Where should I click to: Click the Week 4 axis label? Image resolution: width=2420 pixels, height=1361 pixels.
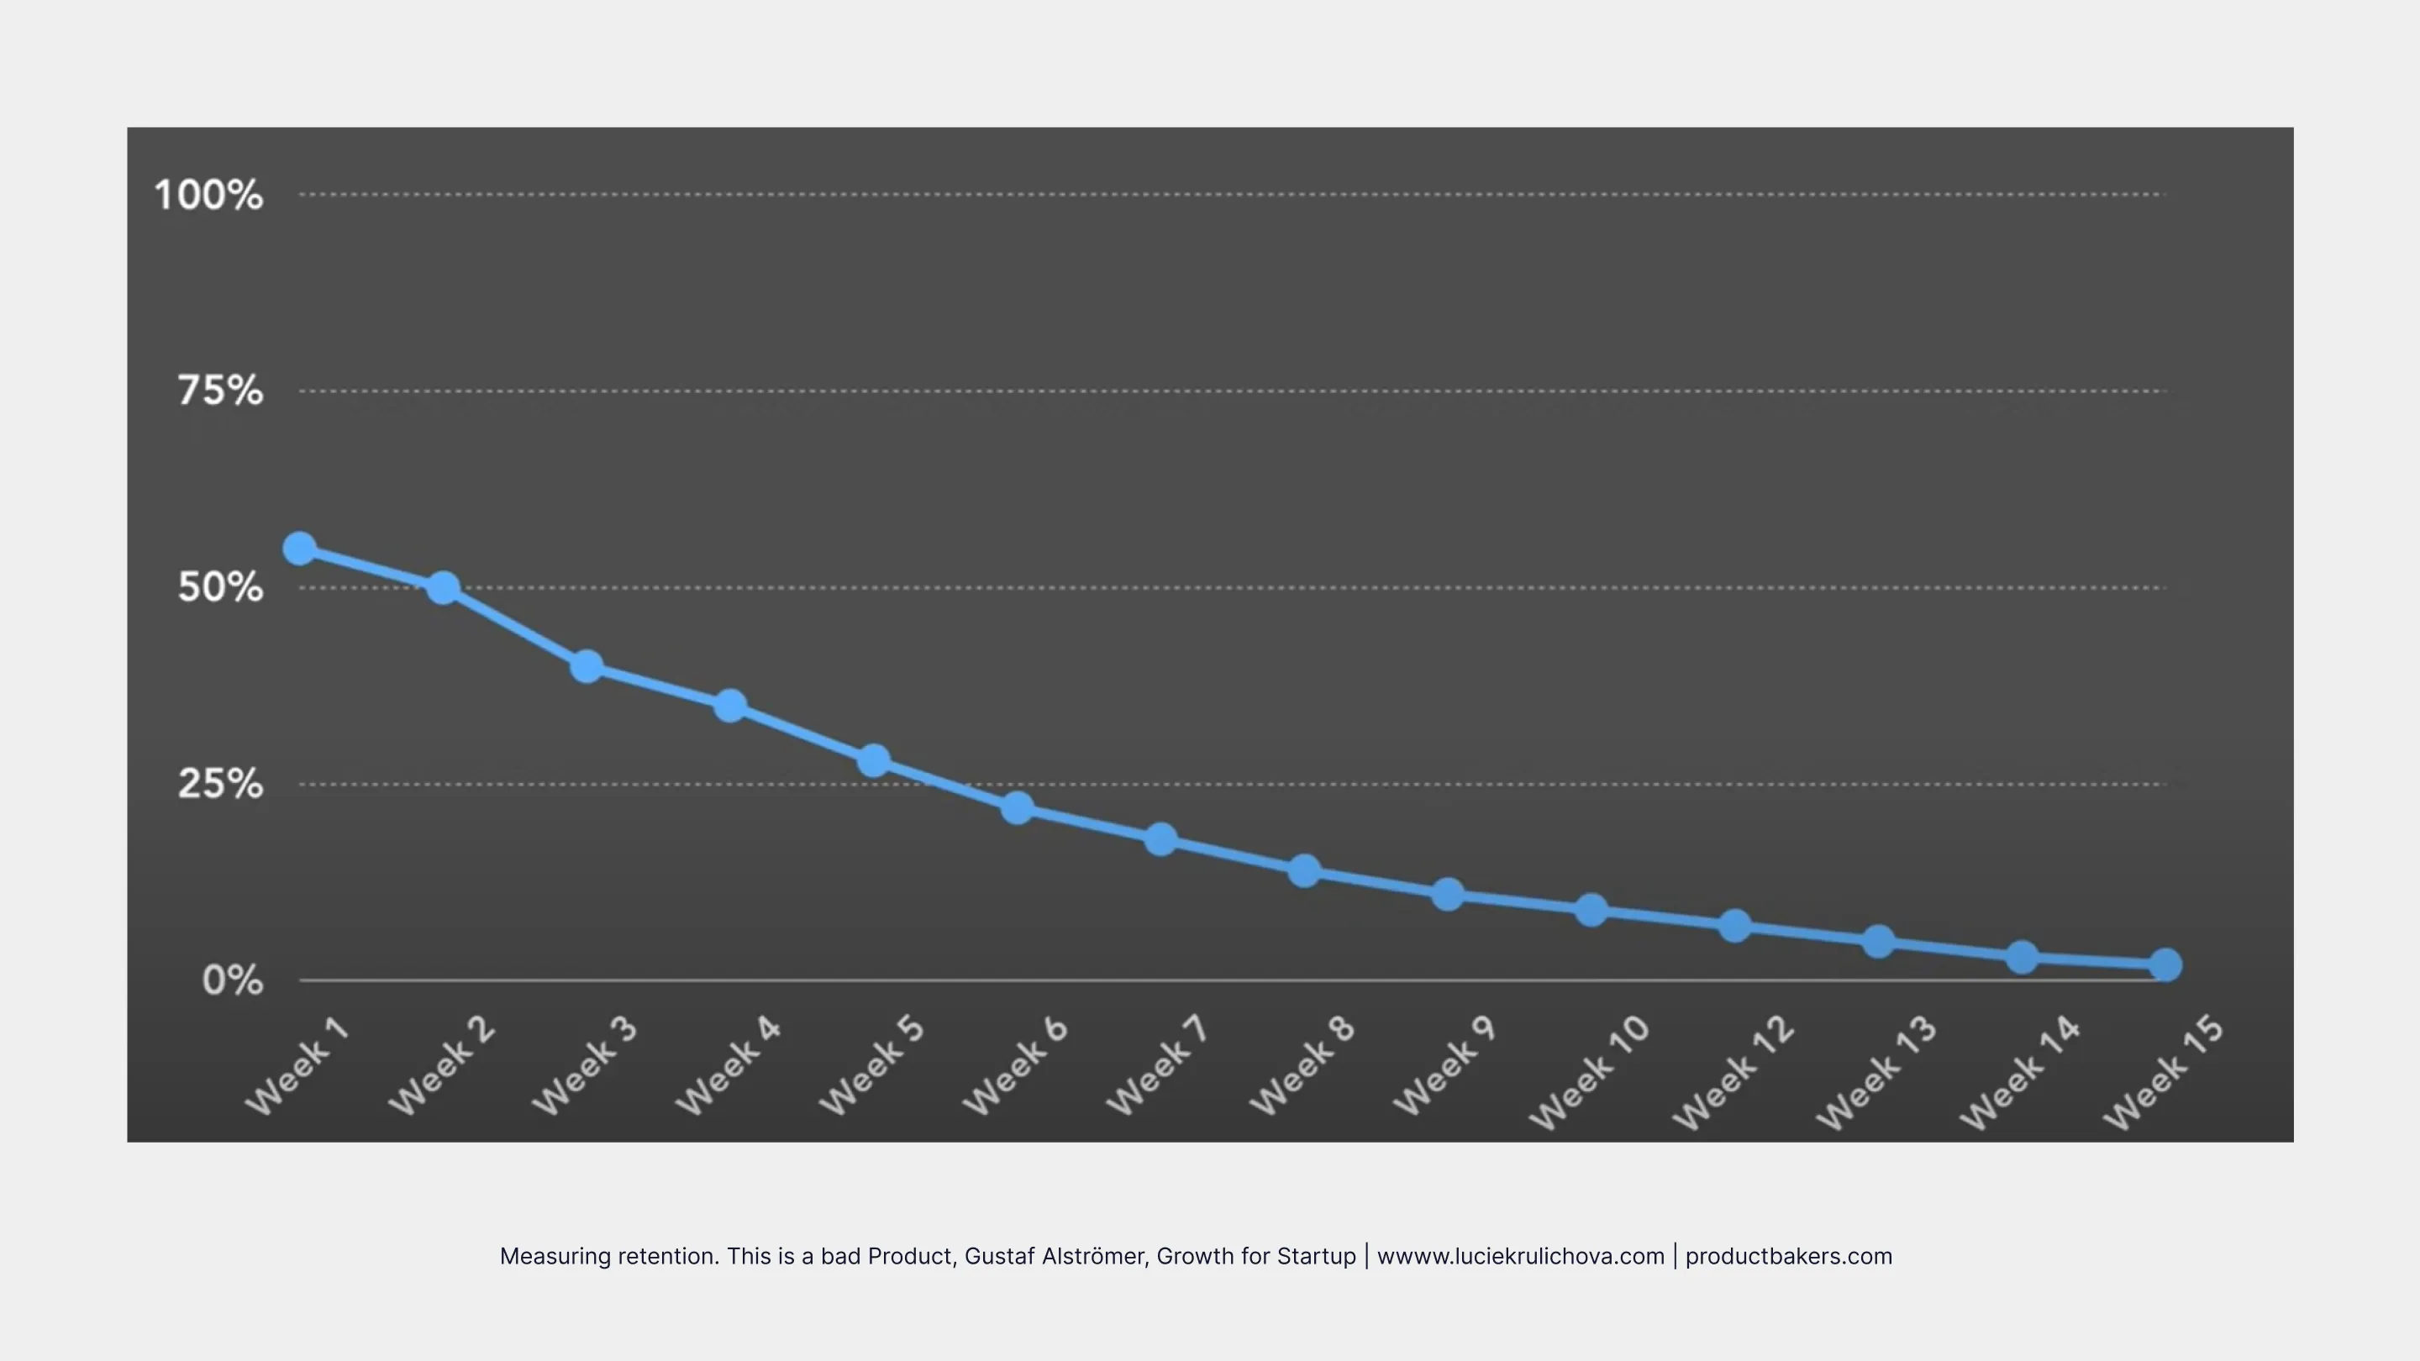[x=728, y=1065]
